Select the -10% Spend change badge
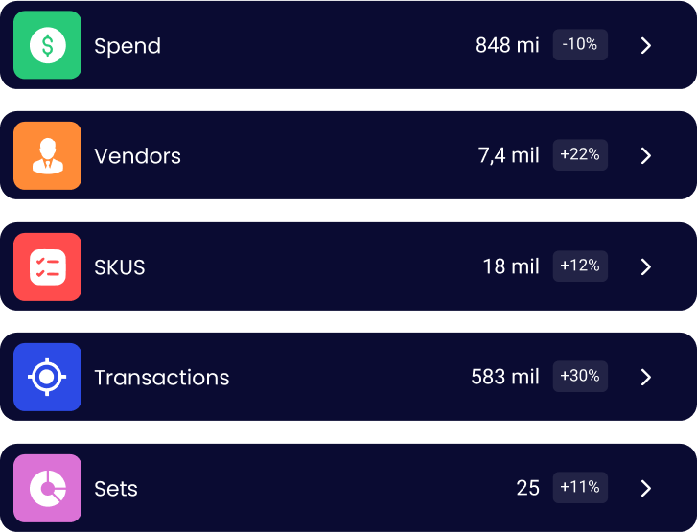 tap(580, 44)
